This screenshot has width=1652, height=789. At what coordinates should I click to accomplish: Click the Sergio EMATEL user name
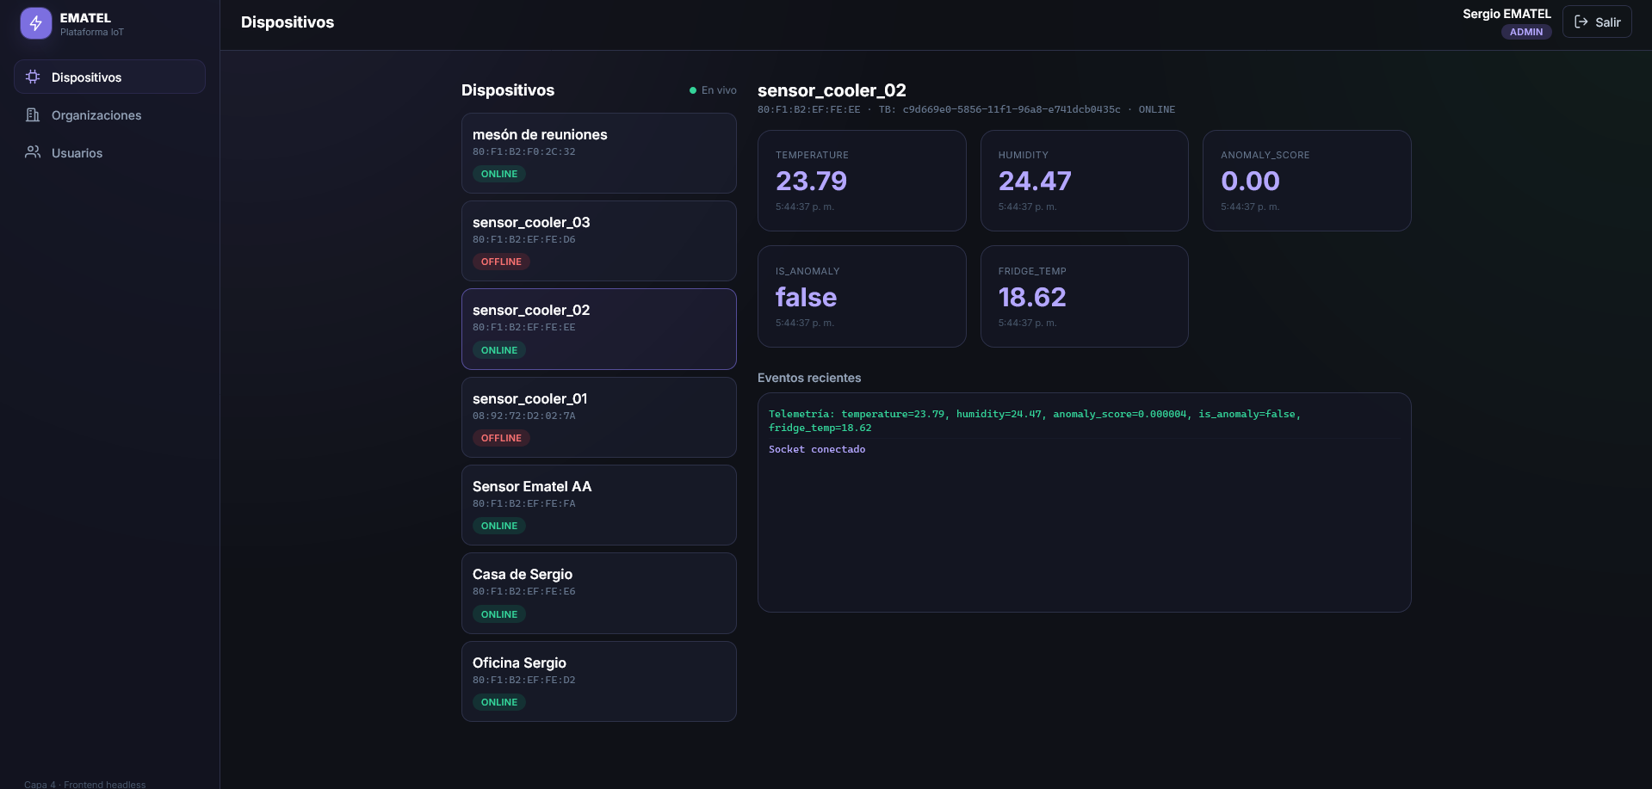[x=1507, y=14]
